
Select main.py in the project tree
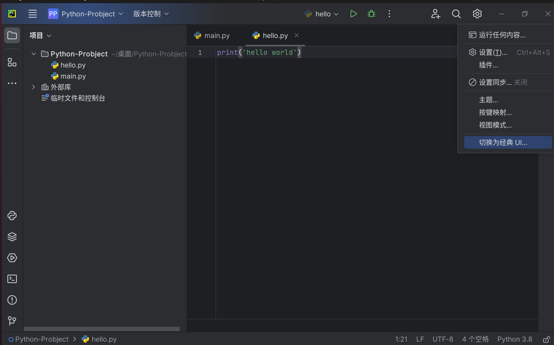(x=68, y=76)
